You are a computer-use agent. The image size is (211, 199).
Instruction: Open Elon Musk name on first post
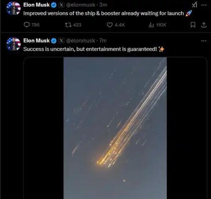(36, 5)
